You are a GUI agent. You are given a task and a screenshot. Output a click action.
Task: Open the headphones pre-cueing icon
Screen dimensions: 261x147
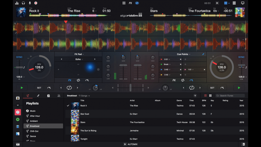tap(23, 3)
